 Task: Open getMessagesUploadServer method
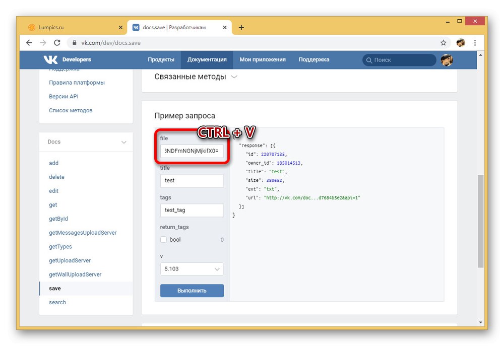coord(83,233)
